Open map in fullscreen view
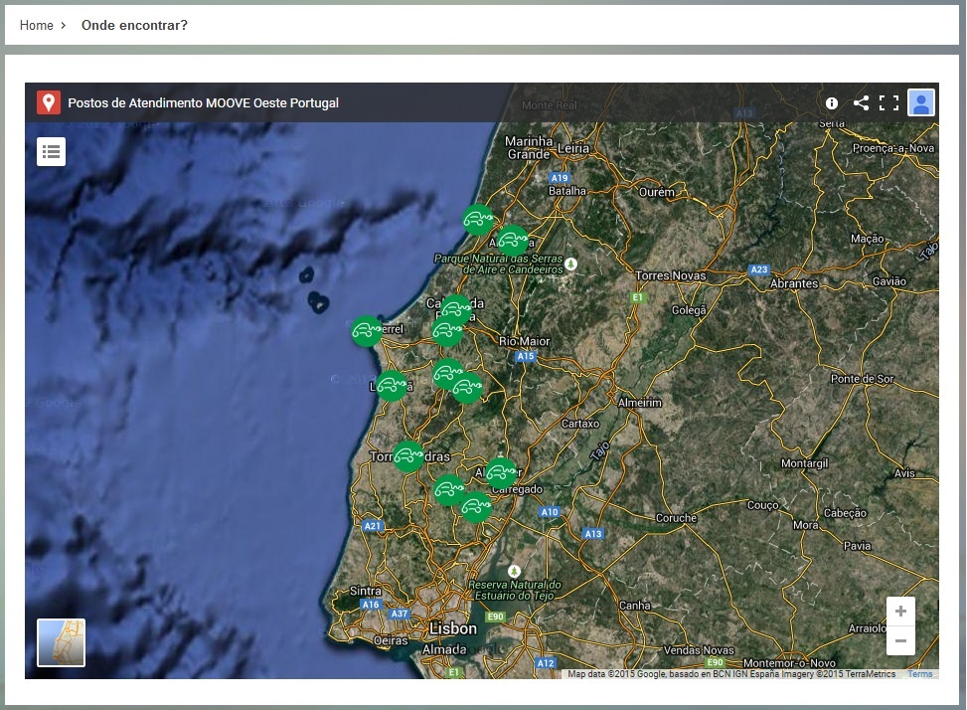The width and height of the screenshot is (967, 710). (x=888, y=103)
